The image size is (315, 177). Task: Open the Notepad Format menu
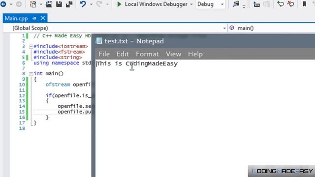pos(147,54)
